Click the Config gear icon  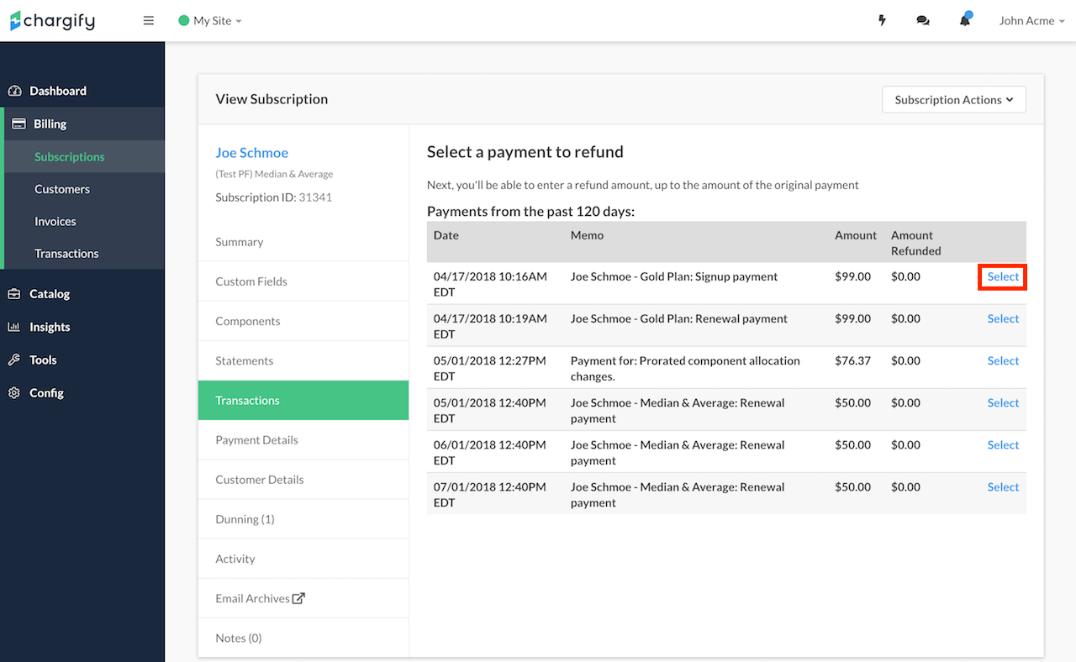(x=14, y=392)
